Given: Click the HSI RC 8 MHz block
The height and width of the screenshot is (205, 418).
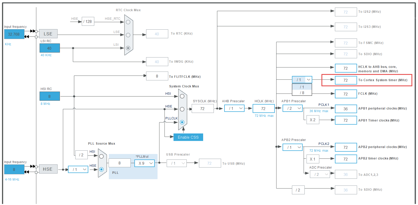Looking at the screenshot, I should click(49, 96).
